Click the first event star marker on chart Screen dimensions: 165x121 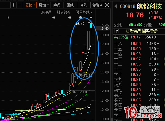coord(54,17)
